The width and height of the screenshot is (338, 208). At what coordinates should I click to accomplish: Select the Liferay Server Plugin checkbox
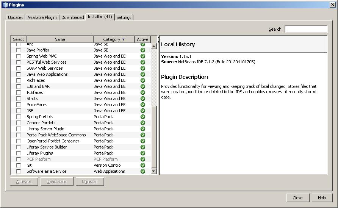(18, 129)
